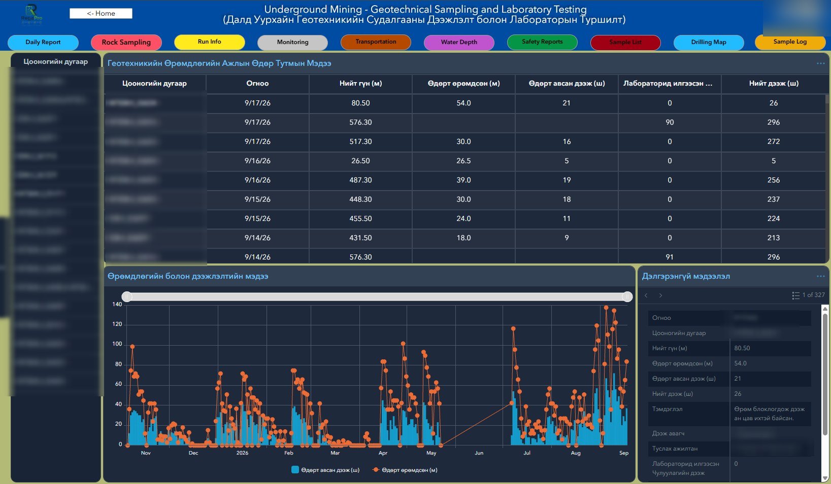The image size is (831, 484).
Task: Go back using the <- Home button
Action: 101,14
